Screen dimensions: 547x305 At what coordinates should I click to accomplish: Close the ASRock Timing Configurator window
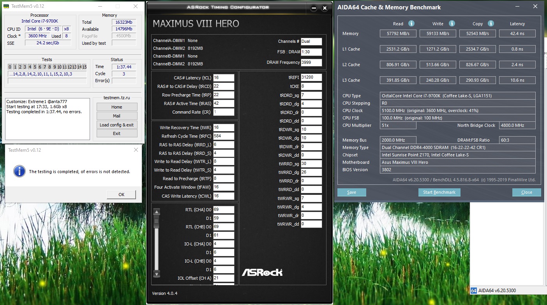click(x=325, y=7)
